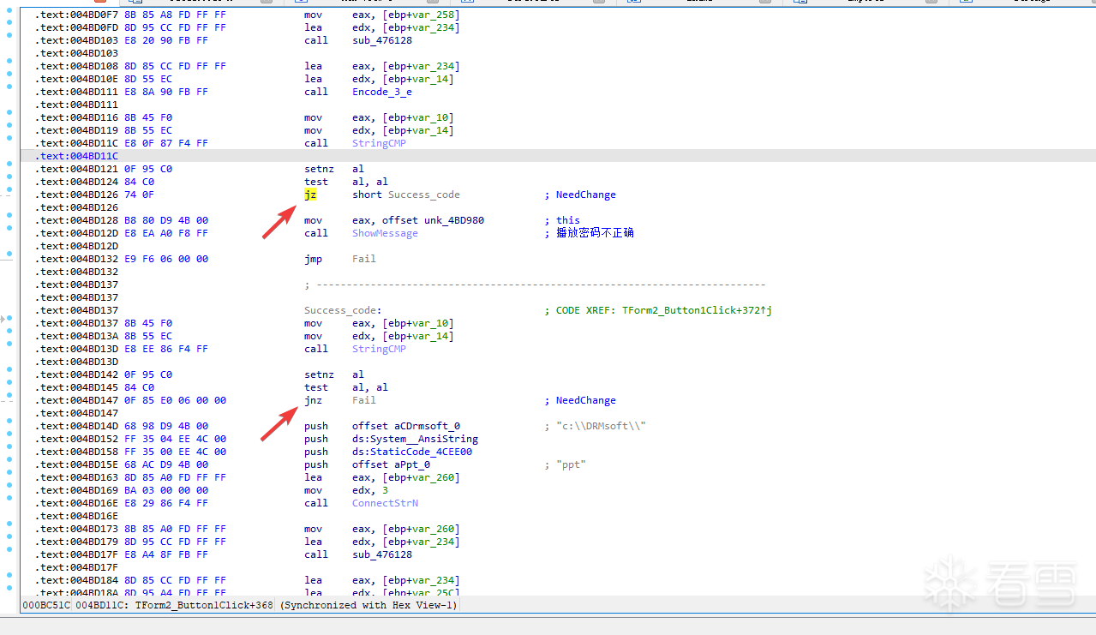Click address .text:004BD128
The height and width of the screenshot is (635, 1096).
pyautogui.click(x=77, y=220)
